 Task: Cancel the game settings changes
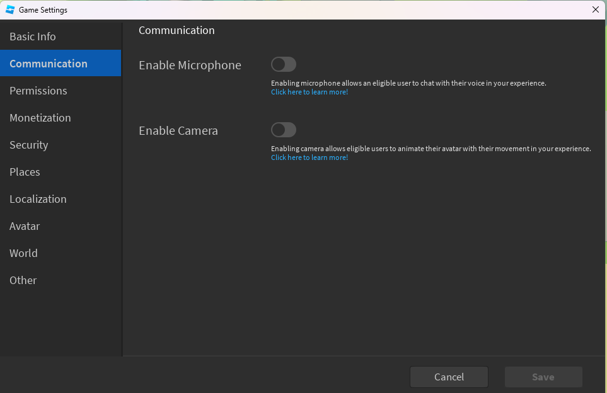(449, 377)
